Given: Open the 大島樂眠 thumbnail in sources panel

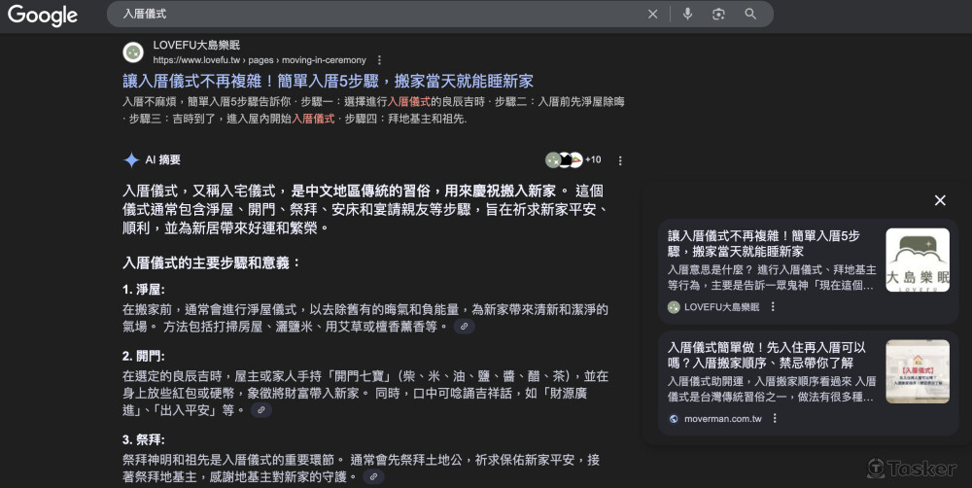Looking at the screenshot, I should [917, 261].
